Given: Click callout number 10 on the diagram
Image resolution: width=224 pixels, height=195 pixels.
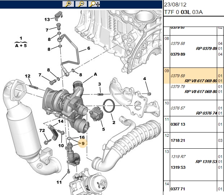Looking at the screenshot, I should (61, 146).
